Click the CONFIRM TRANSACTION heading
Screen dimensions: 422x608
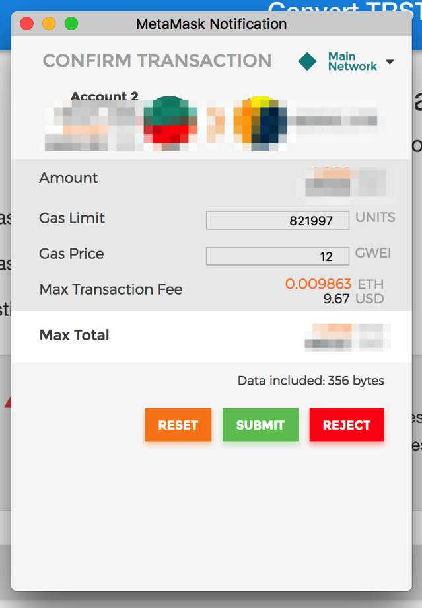tap(157, 61)
